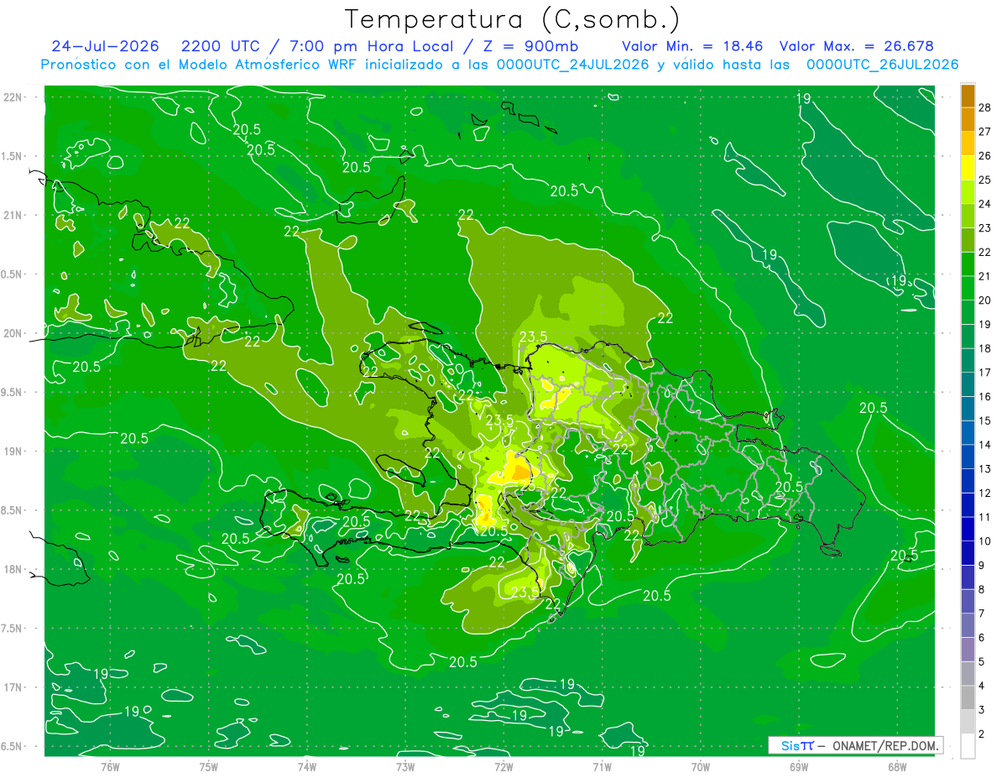Image resolution: width=1007 pixels, height=778 pixels.
Task: Click the '24' color scale label
Action: tap(985, 204)
